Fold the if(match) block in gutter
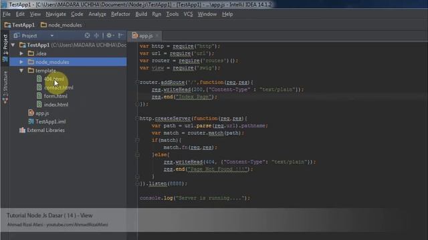Screen dimensions: 428x240 (x=137, y=140)
